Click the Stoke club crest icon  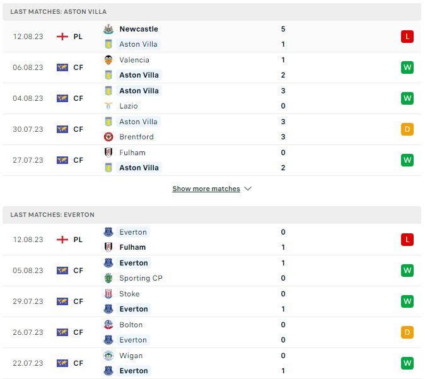pos(108,294)
